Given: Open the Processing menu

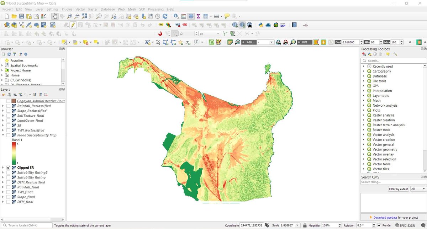Looking at the screenshot, I should pos(156,9).
